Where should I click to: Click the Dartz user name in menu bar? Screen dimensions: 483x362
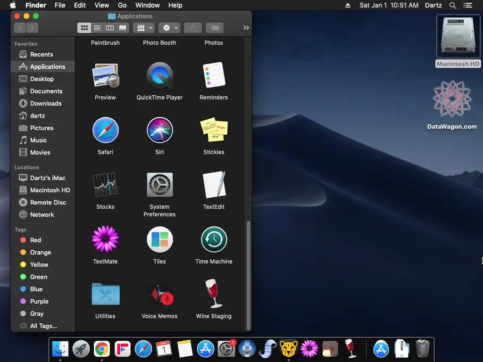click(433, 5)
